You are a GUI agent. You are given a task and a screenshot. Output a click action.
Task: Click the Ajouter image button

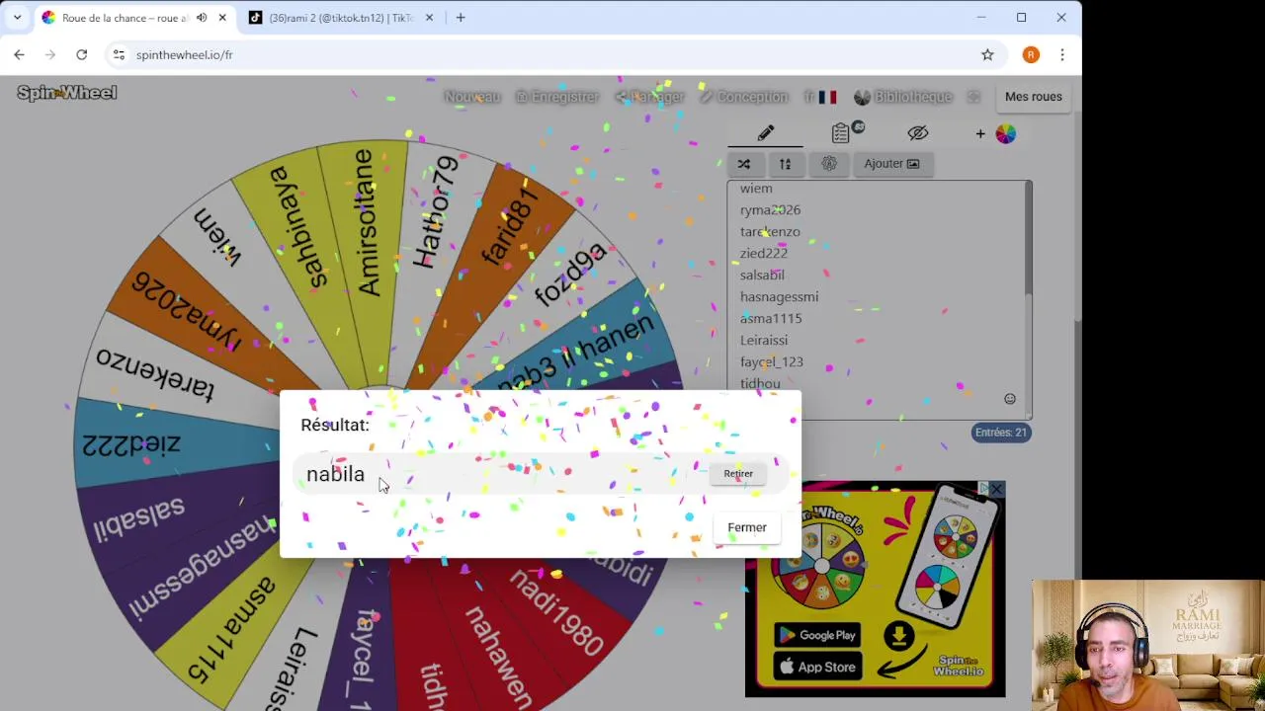(891, 164)
